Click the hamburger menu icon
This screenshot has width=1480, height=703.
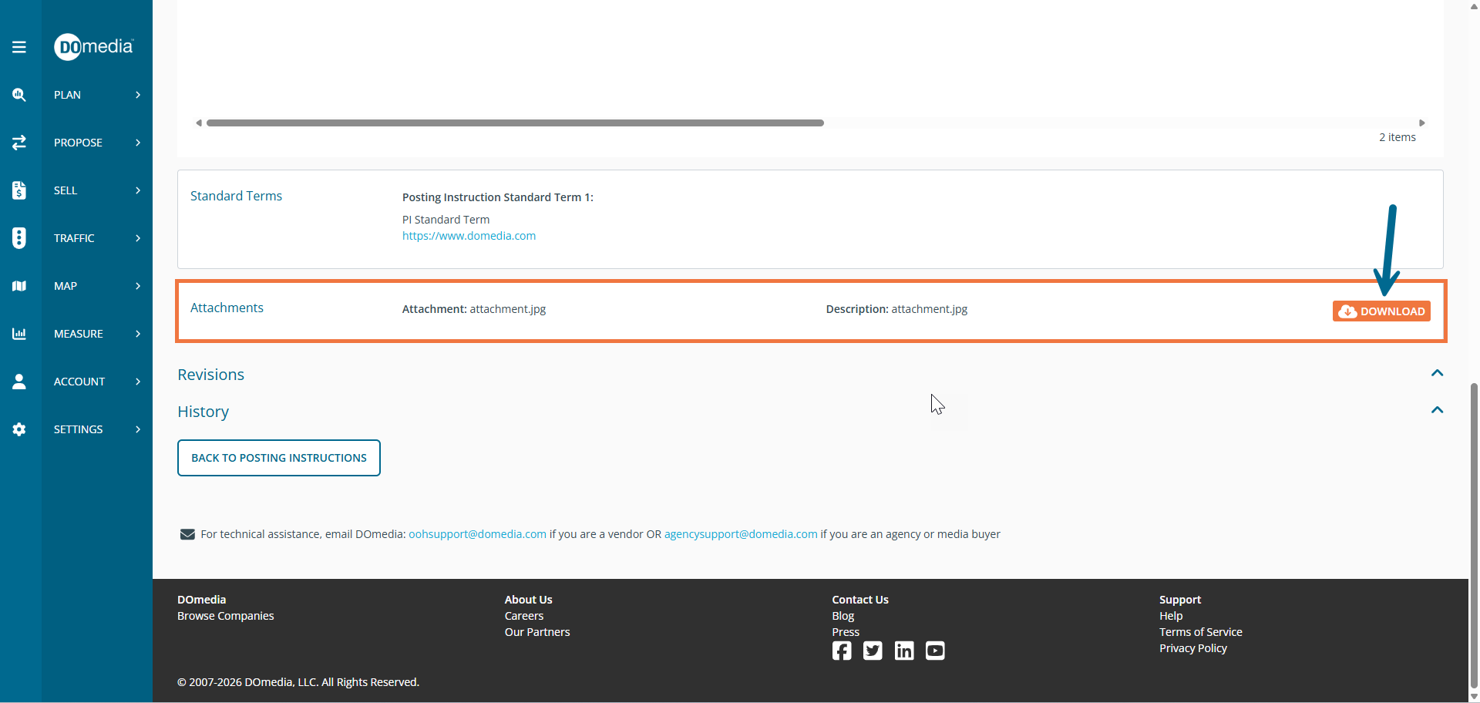[19, 47]
